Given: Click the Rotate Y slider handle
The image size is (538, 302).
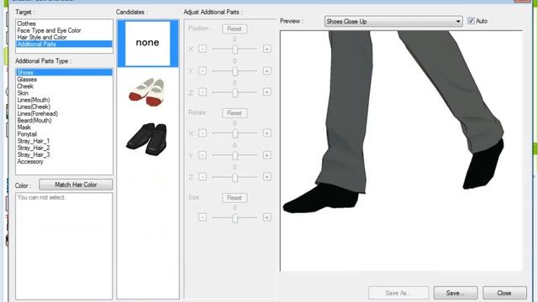Looking at the screenshot, I should tap(235, 156).
